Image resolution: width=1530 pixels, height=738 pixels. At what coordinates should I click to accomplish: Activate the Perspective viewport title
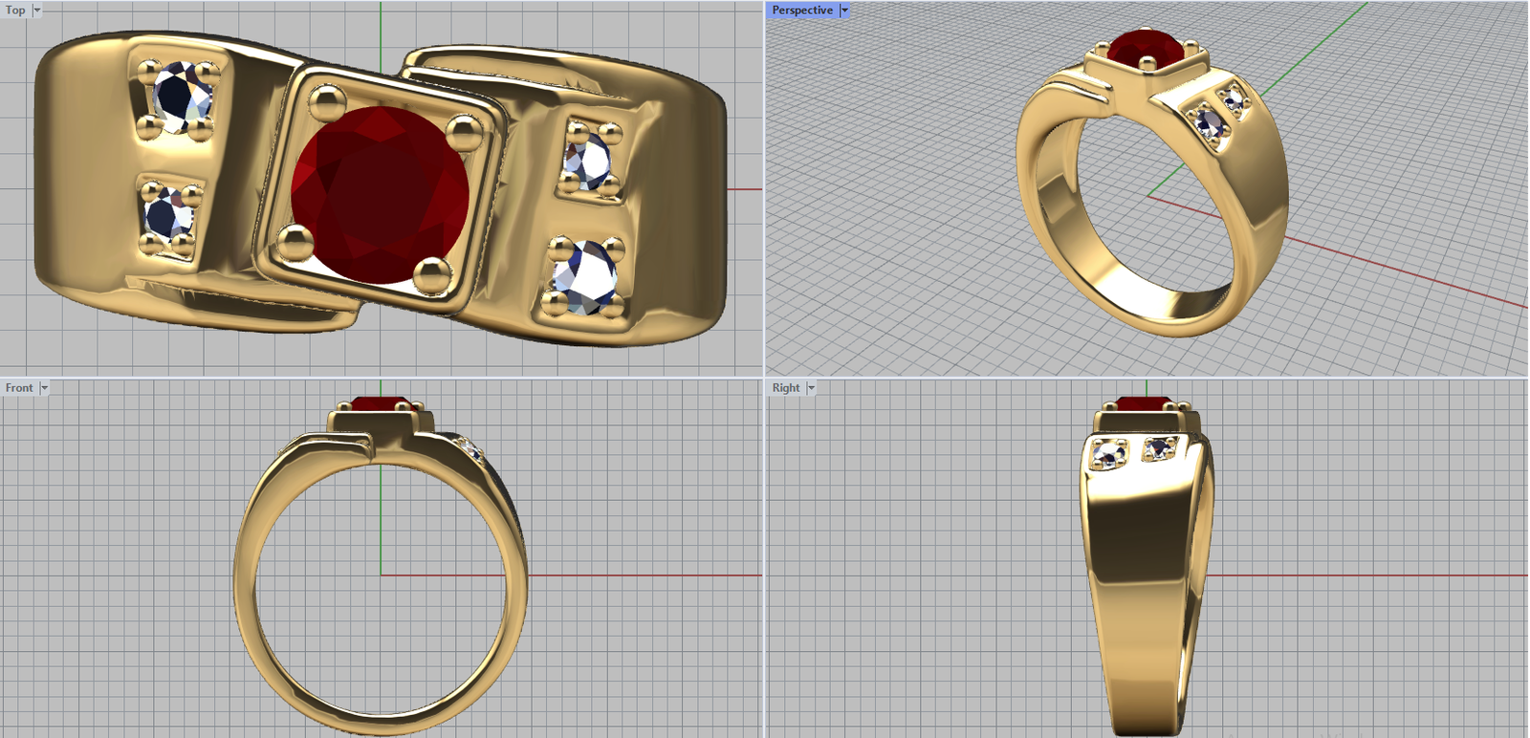pos(801,11)
